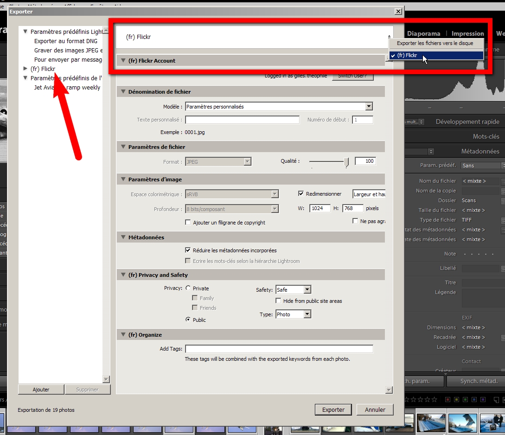
Task: Check the Friends checkbox
Action: click(x=195, y=307)
